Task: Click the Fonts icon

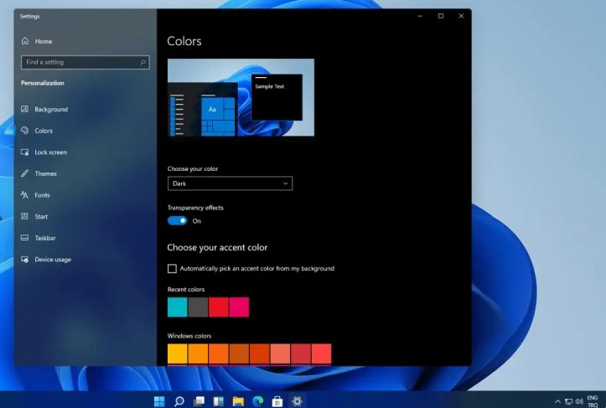Action: point(25,194)
